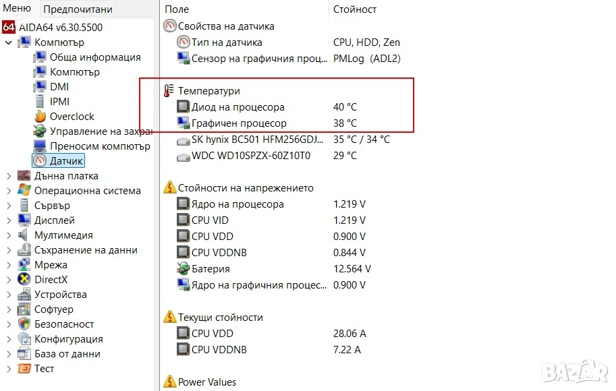Image resolution: width=616 pixels, height=391 pixels.
Task: Select the Диод на процесора row
Action: click(267, 107)
